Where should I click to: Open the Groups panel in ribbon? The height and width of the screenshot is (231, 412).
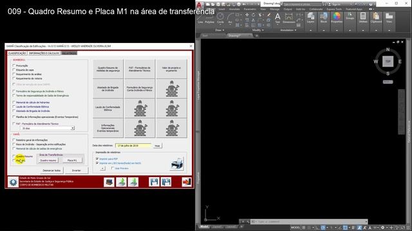click(350, 16)
